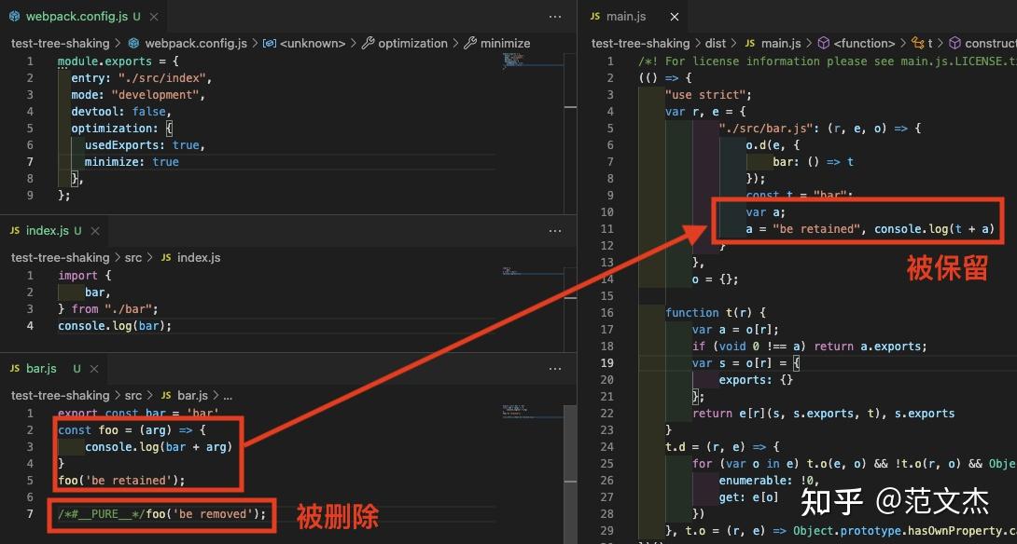The image size is (1017, 544).
Task: Open the test-tree-shaking breadcrumb in bar.js editor
Action: [62, 395]
